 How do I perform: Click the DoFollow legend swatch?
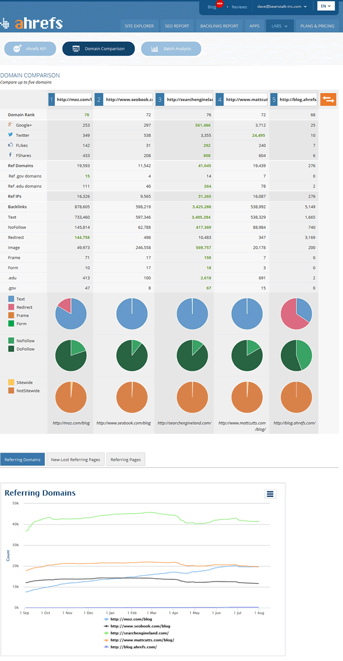pyautogui.click(x=11, y=349)
